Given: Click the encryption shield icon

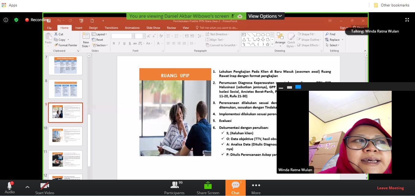Looking at the screenshot, I should [16, 20].
